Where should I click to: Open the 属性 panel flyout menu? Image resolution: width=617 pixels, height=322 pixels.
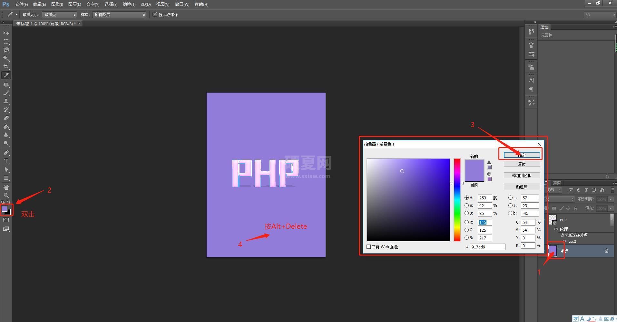[615, 27]
